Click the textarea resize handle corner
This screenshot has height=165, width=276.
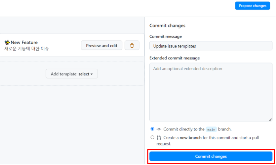pyautogui.click(x=270, y=120)
